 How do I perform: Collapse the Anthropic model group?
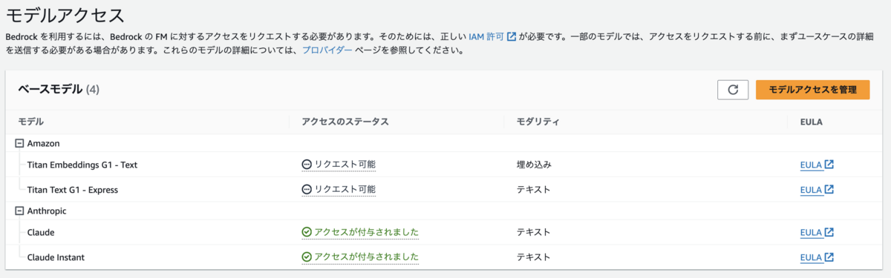click(19, 211)
